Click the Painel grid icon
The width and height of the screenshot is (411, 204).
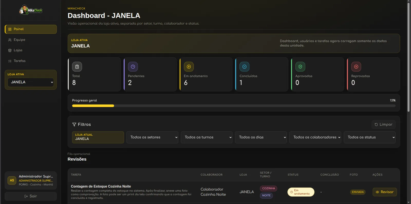10,29
